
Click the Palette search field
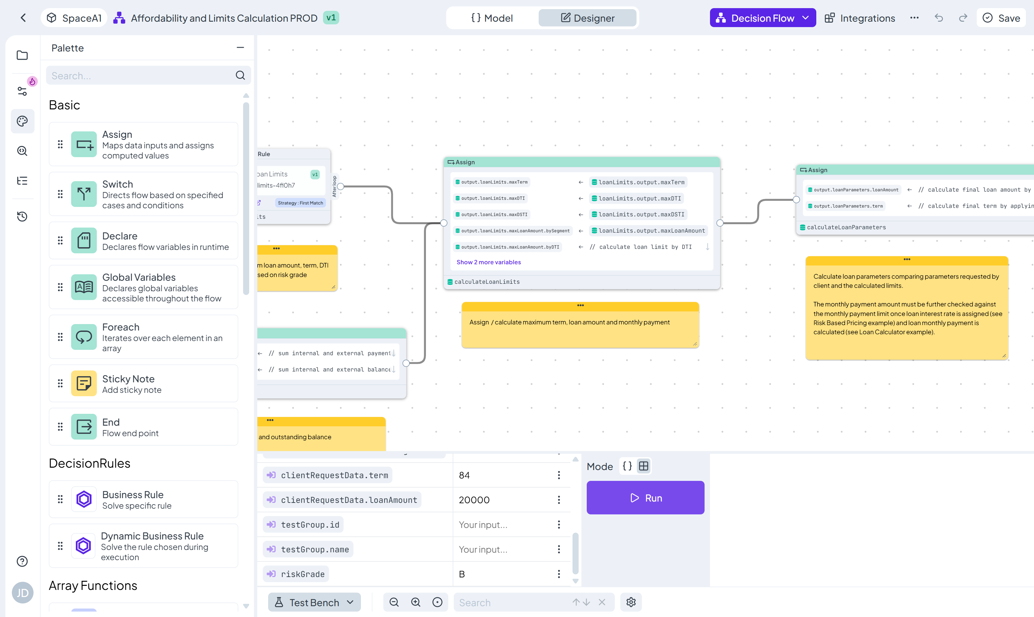point(141,76)
